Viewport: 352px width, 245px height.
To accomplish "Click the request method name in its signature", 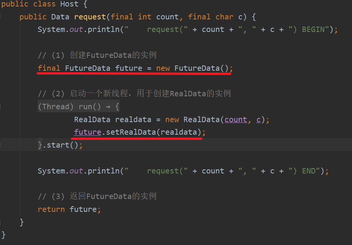I will pos(90,17).
